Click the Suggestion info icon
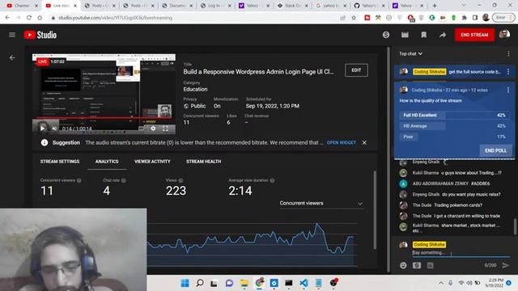This screenshot has height=291, width=518. (45, 142)
